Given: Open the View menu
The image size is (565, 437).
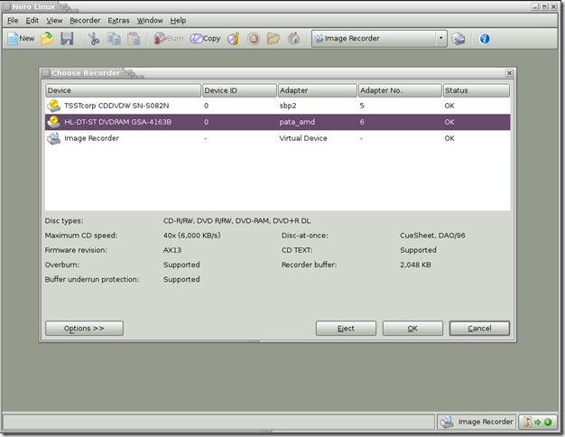Looking at the screenshot, I should coord(54,20).
